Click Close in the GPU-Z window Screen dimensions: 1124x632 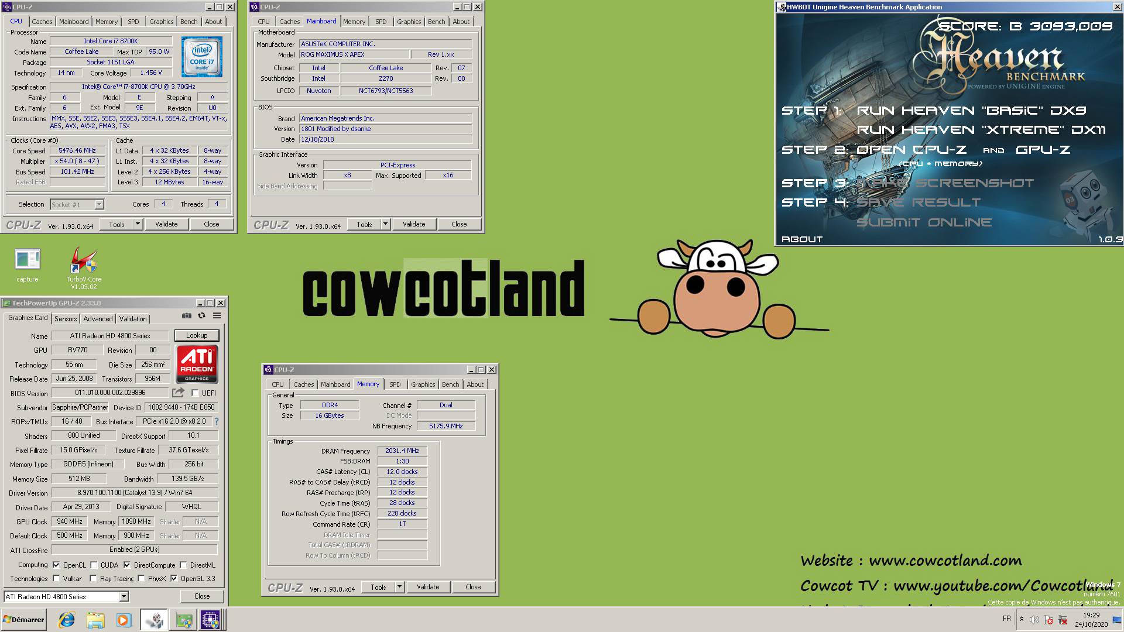(x=202, y=596)
